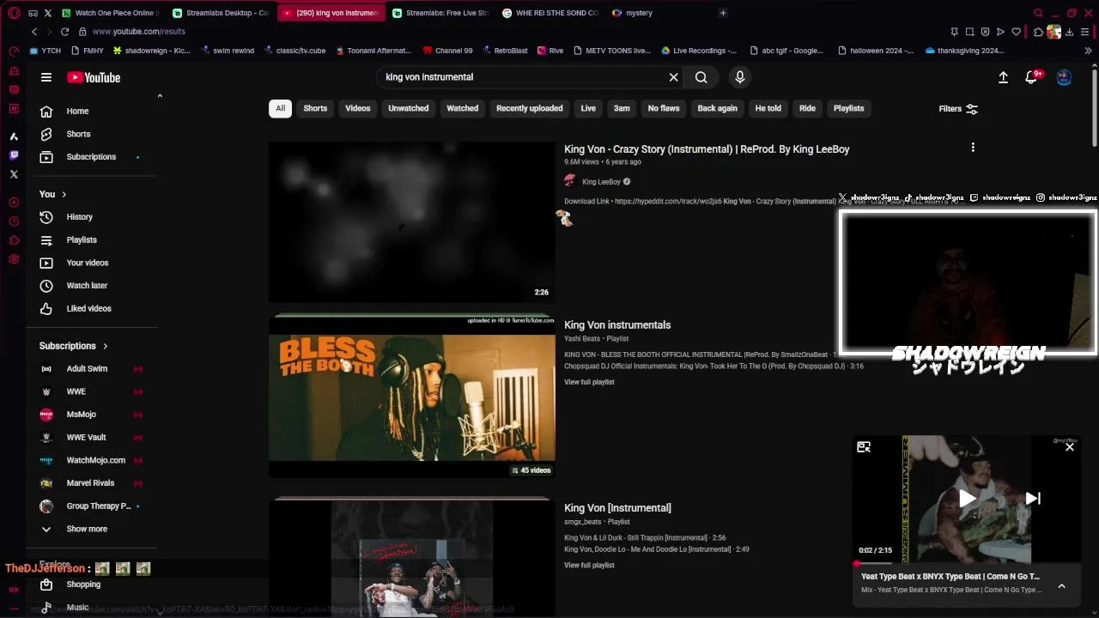Screen dimensions: 1099x618
Task: Expand the Subscriptions section chevron
Action: pos(106,346)
